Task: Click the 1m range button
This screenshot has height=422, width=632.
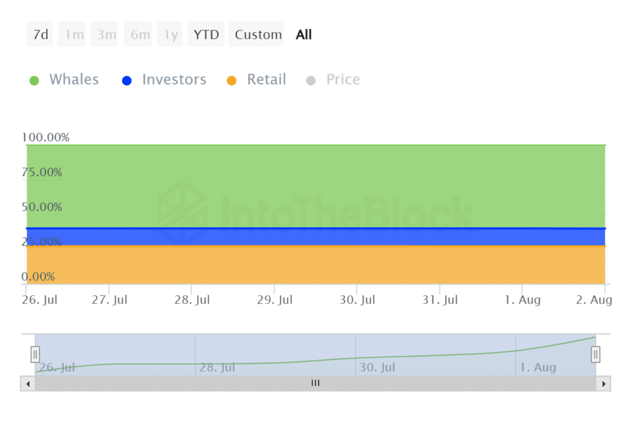Action: point(72,35)
